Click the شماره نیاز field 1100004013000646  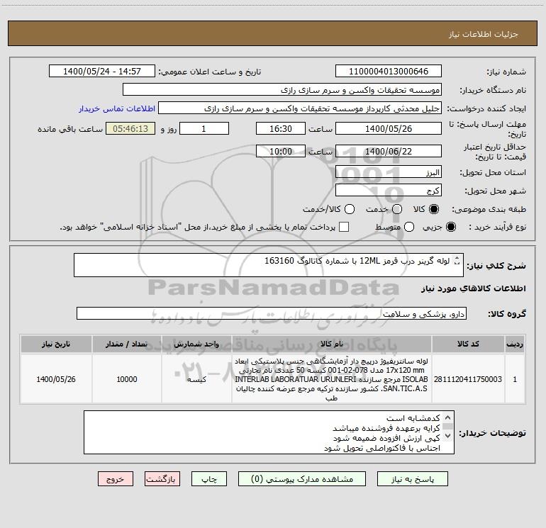pyautogui.click(x=389, y=71)
